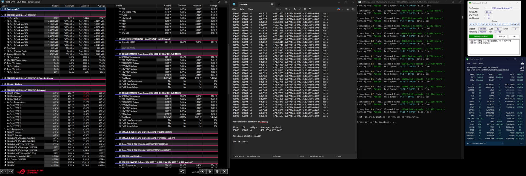The width and height of the screenshot is (526, 176).
Task: Click the y-cruncher console title icon
Action: click(359, 2)
